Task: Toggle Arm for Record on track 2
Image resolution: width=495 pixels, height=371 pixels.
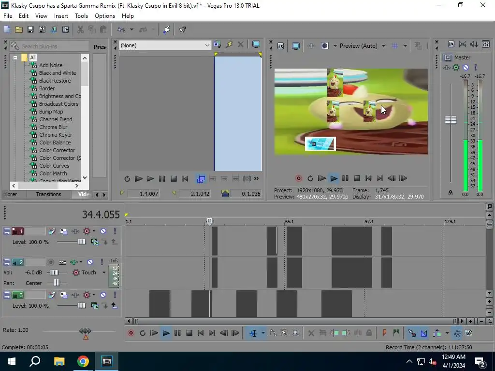Action: coord(50,262)
